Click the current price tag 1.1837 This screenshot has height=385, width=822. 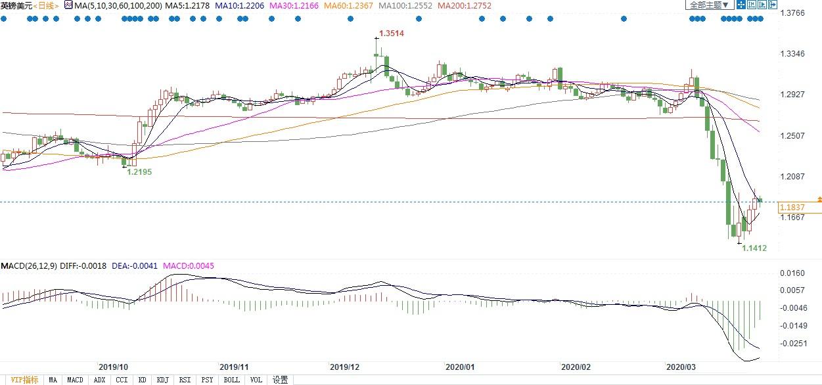point(792,208)
